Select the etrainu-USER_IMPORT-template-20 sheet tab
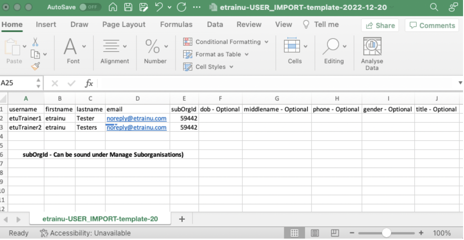Viewport: 464px width, 240px height. pyautogui.click(x=100, y=219)
